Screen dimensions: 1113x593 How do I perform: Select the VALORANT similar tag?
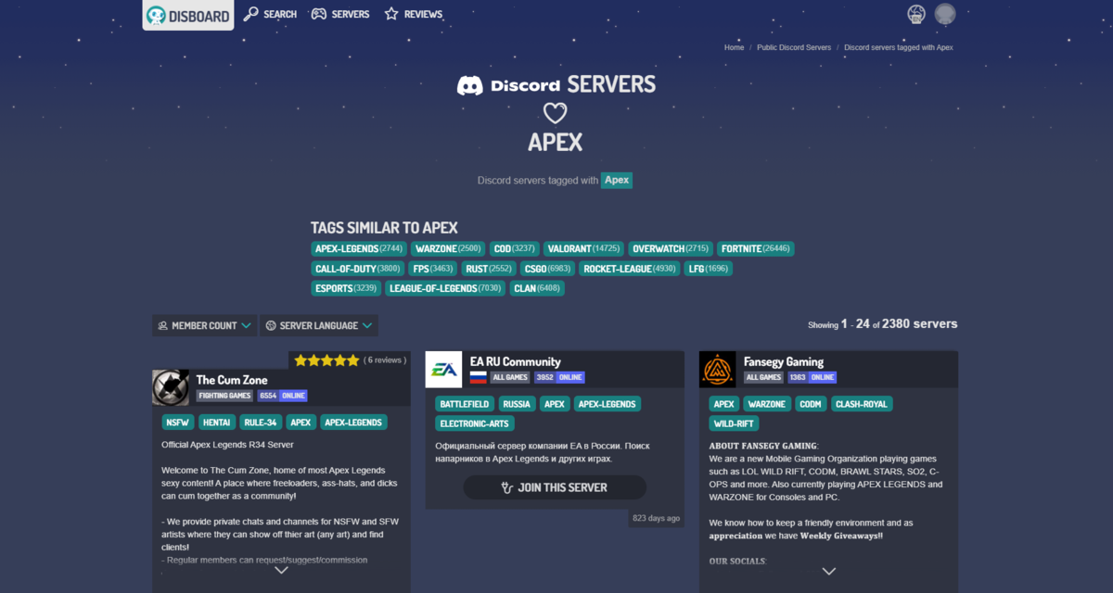[x=582, y=248]
